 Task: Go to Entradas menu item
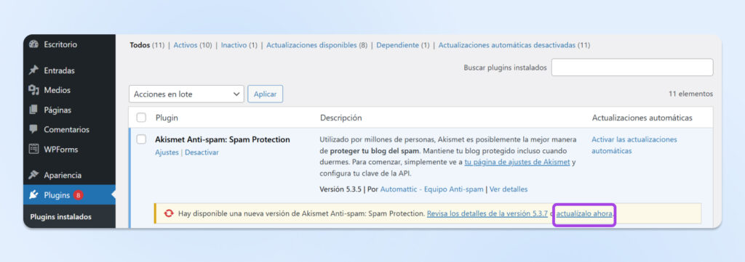pyautogui.click(x=60, y=70)
